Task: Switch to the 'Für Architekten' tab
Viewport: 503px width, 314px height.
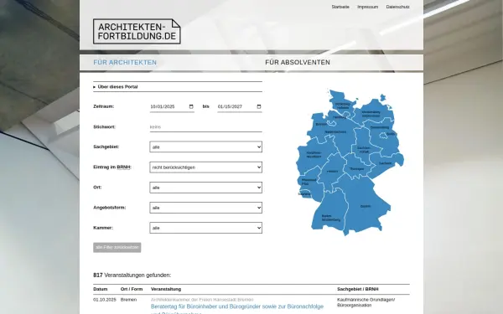Action: [x=125, y=63]
